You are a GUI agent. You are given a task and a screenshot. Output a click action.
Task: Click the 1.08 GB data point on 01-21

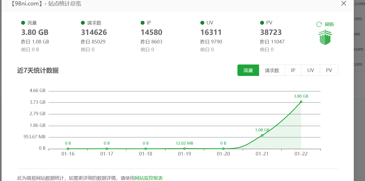click(x=262, y=135)
